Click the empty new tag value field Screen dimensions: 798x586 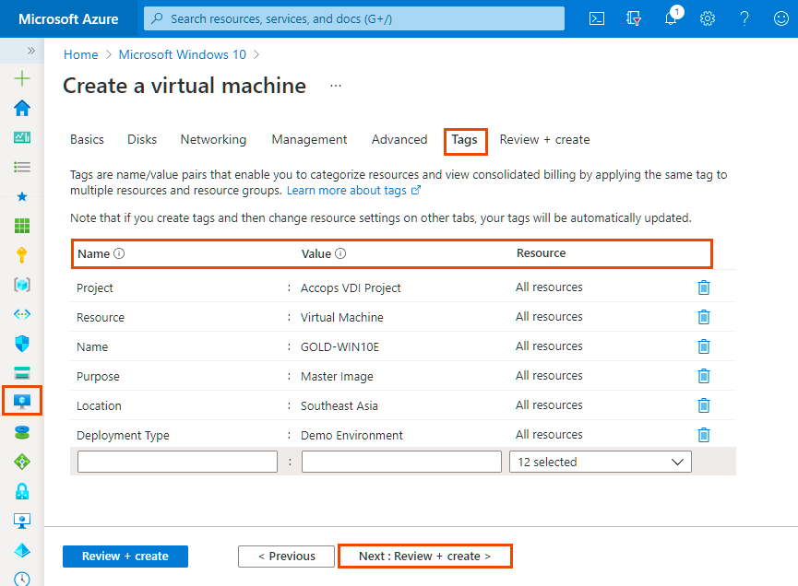[x=401, y=462]
